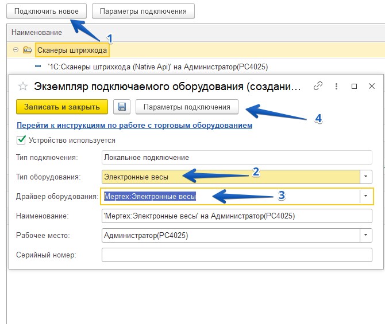Click the Тип подключения field
The image size is (385, 324).
(x=236, y=157)
